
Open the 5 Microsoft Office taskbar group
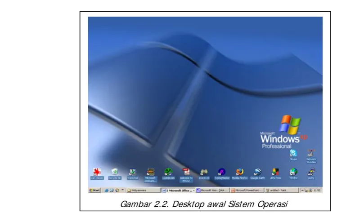(x=178, y=191)
